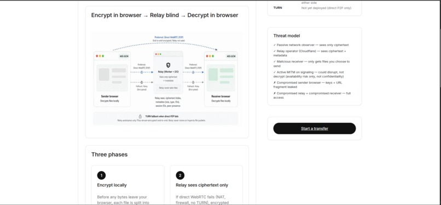Click the lock icon beside TURN fallback text

(140, 116)
